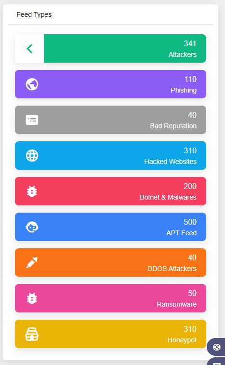Click the green back chevron on Attackers card
Viewport: 225px width, 365px height.
point(29,49)
